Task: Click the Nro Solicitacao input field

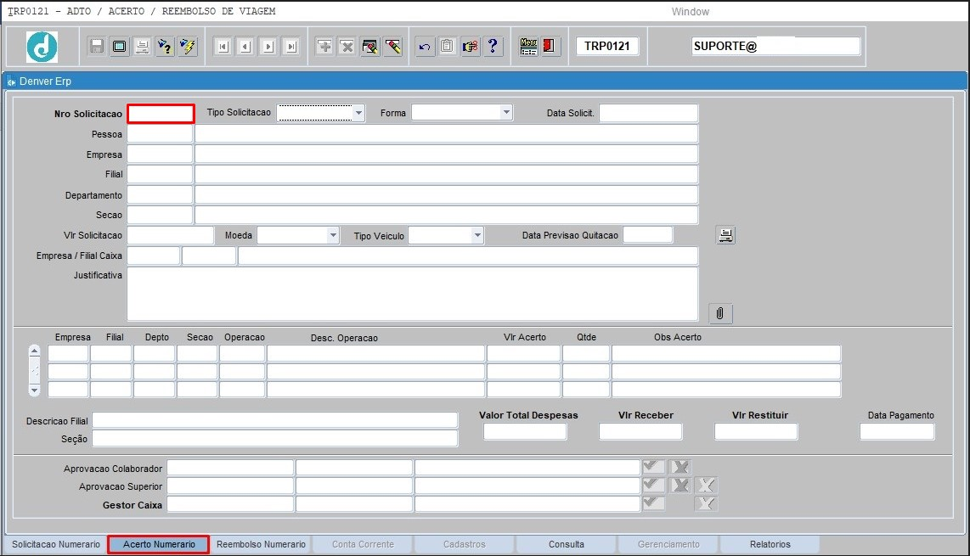Action: coord(161,114)
